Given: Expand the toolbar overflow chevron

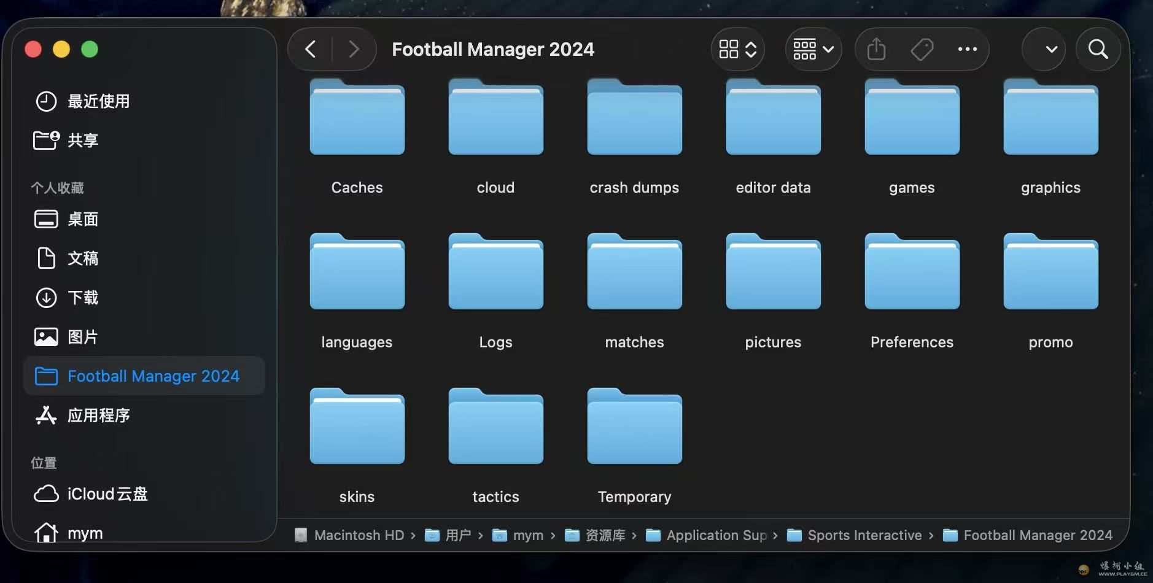Looking at the screenshot, I should (x=1051, y=49).
